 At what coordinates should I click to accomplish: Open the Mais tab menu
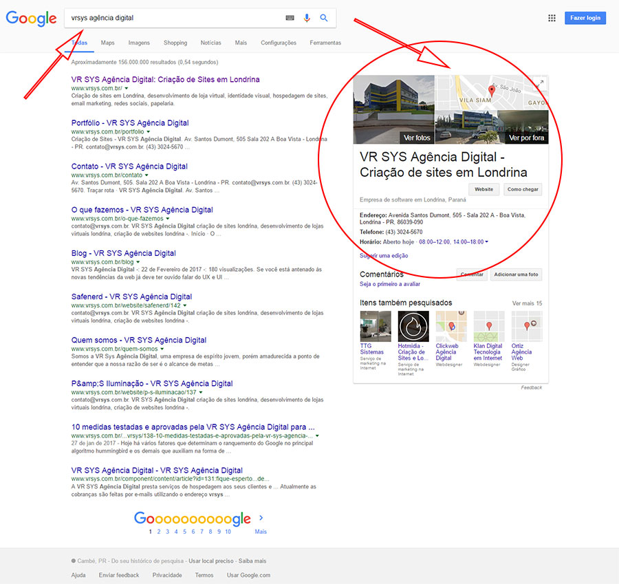[x=241, y=43]
